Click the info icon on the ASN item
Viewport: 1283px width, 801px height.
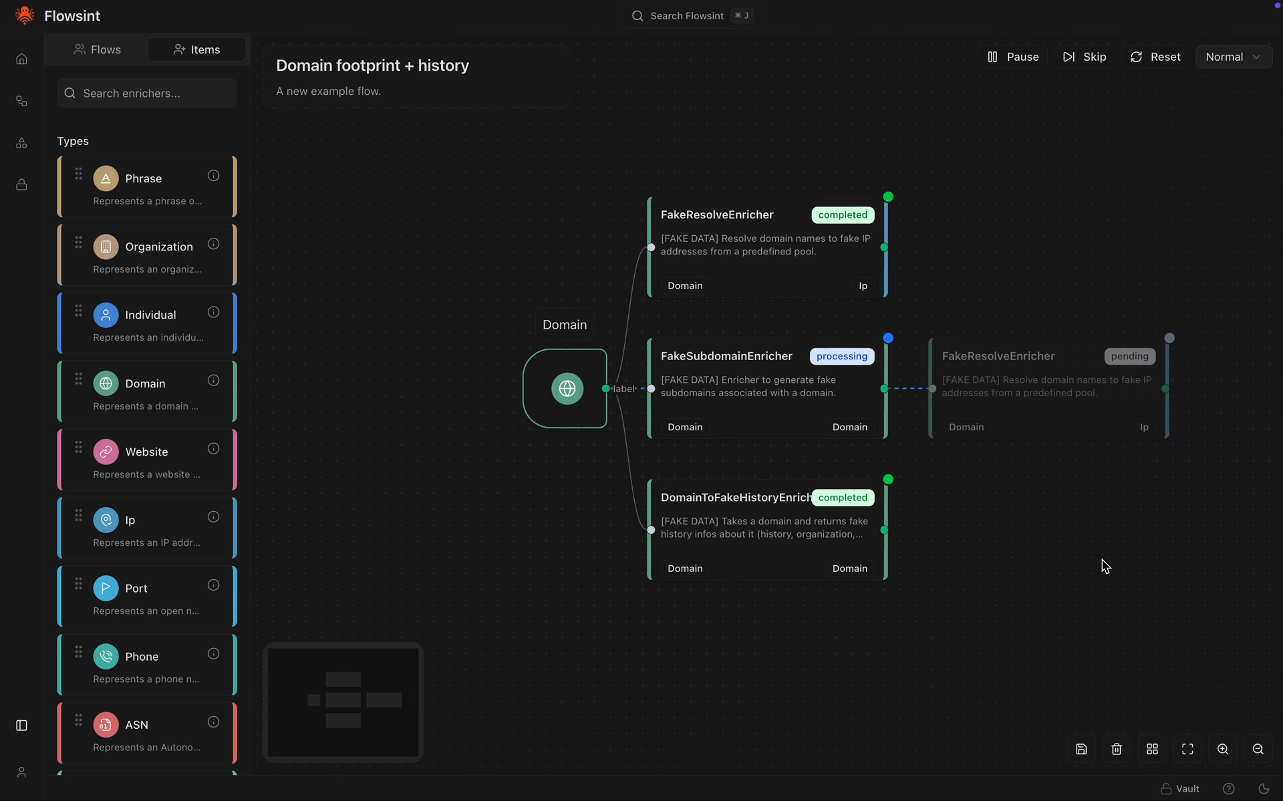tap(213, 722)
